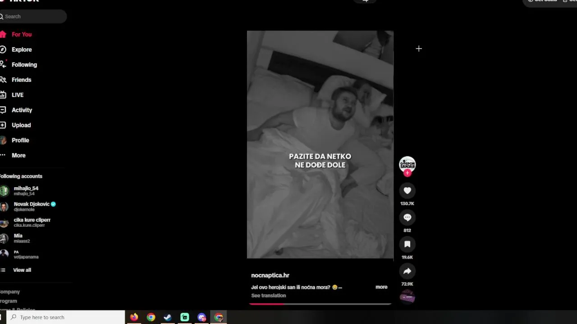Screen dimensions: 577x324
Task: Open the spinning sound disc thumbnail
Action: point(407,297)
